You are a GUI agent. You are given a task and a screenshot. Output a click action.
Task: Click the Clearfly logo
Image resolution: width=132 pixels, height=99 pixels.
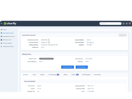(10, 23)
